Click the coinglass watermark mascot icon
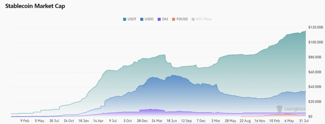 [280, 109]
